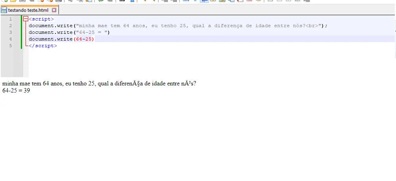Click the string "64-25 = " on line 3
This screenshot has width=396, height=181.
[92, 32]
